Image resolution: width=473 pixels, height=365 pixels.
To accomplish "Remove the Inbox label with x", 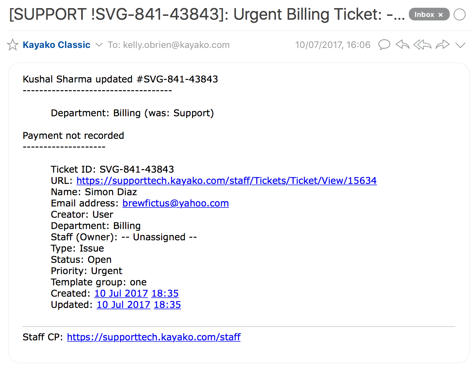I will [441, 15].
